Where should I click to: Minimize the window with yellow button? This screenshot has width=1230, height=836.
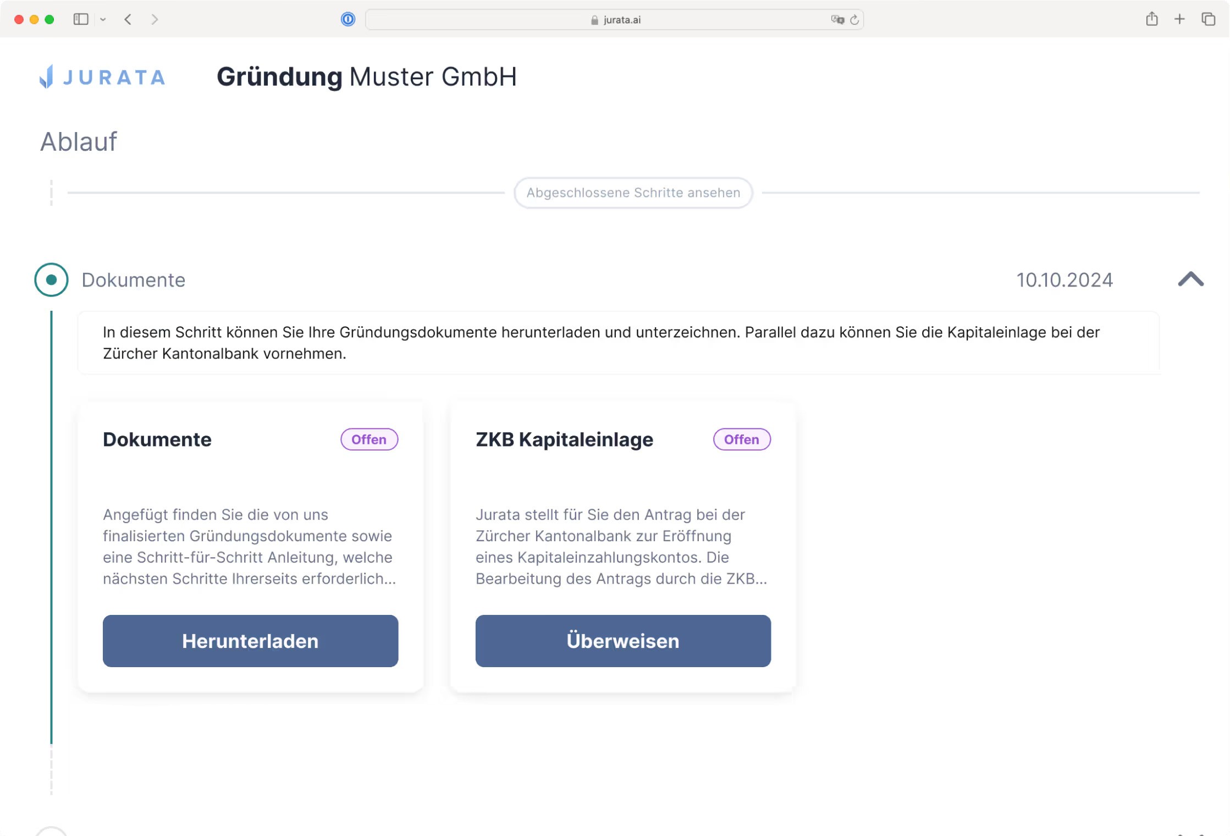[34, 19]
